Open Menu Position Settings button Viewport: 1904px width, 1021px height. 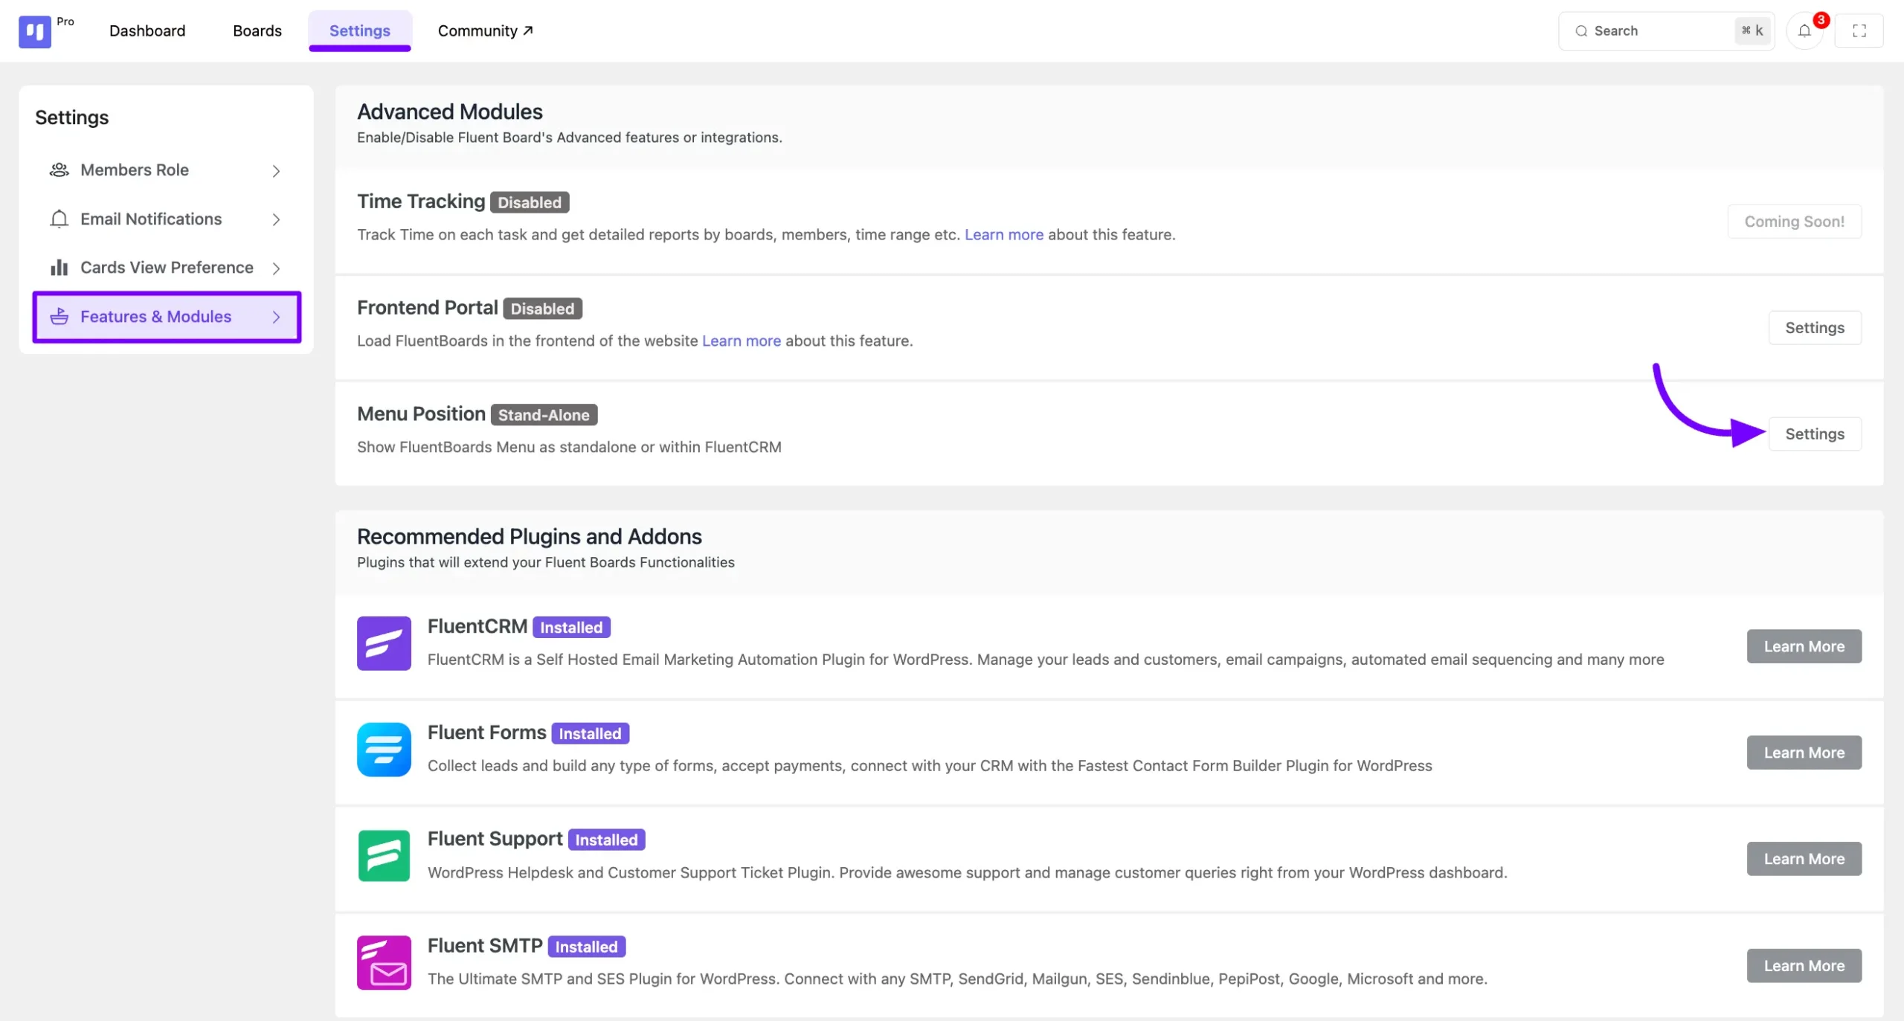(x=1815, y=434)
